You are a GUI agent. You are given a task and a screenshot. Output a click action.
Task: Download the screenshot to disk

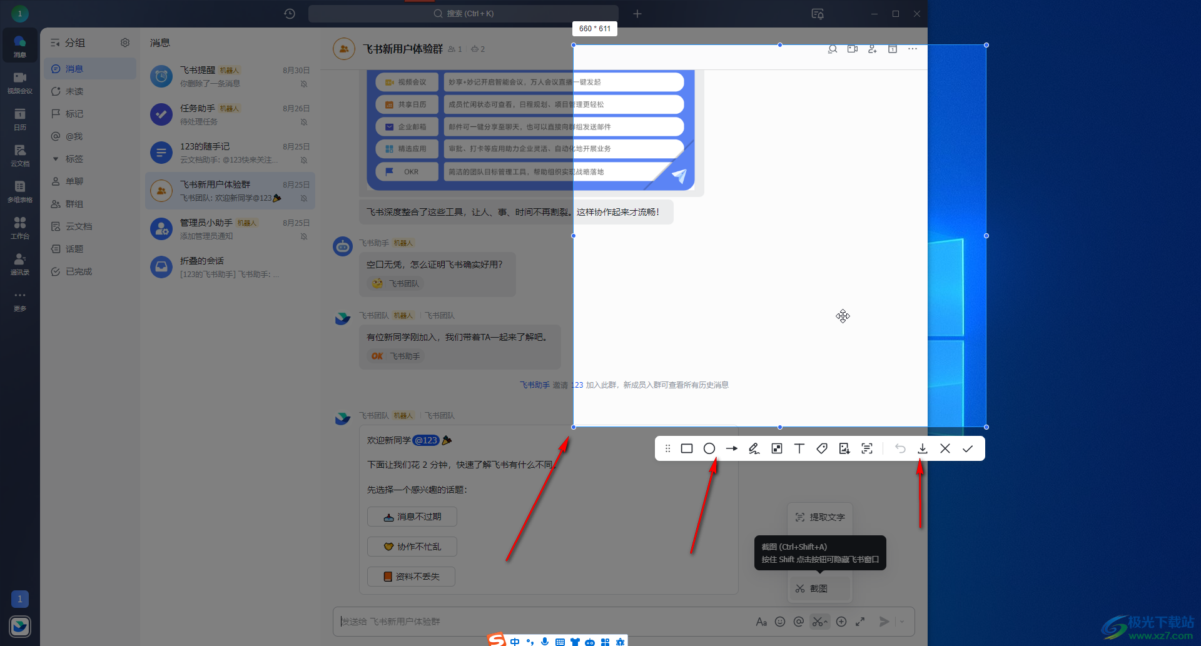click(923, 448)
